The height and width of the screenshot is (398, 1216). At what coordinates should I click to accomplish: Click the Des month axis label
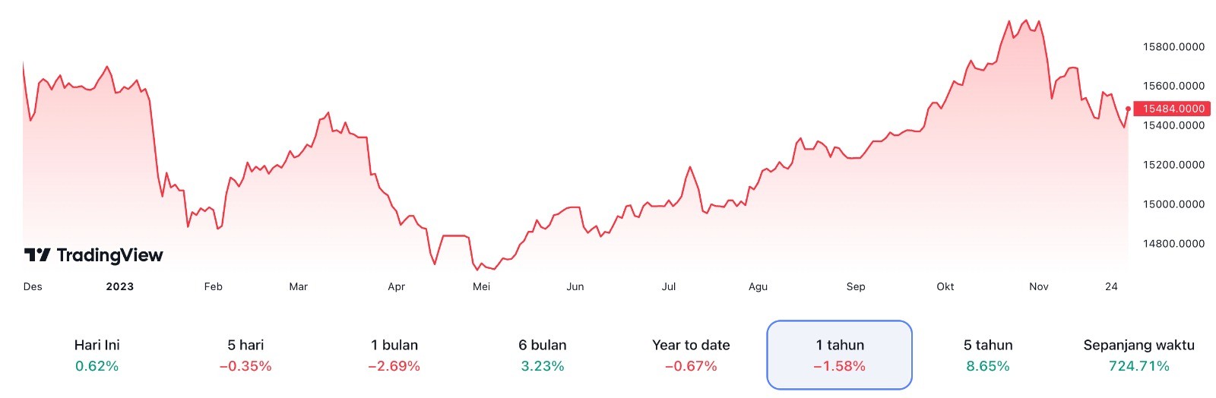point(33,286)
